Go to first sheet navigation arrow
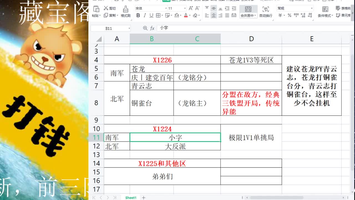The width and height of the screenshot is (355, 200). pyautogui.click(x=94, y=198)
